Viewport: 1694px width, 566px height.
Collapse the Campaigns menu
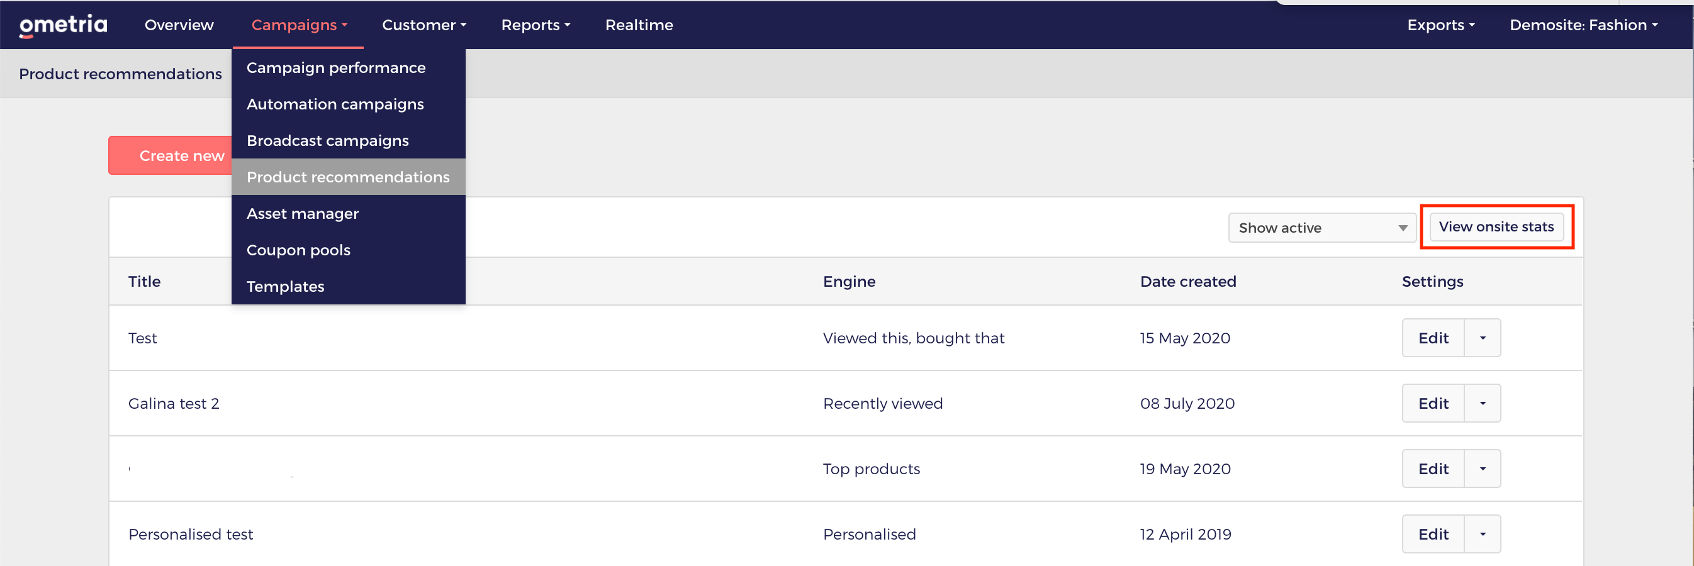[x=298, y=25]
